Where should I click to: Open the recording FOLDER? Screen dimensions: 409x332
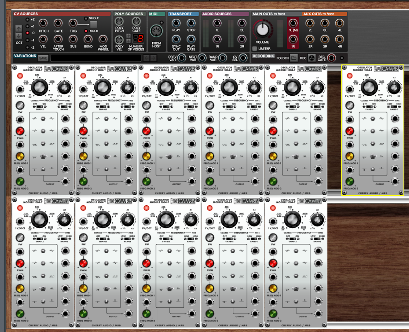point(294,58)
